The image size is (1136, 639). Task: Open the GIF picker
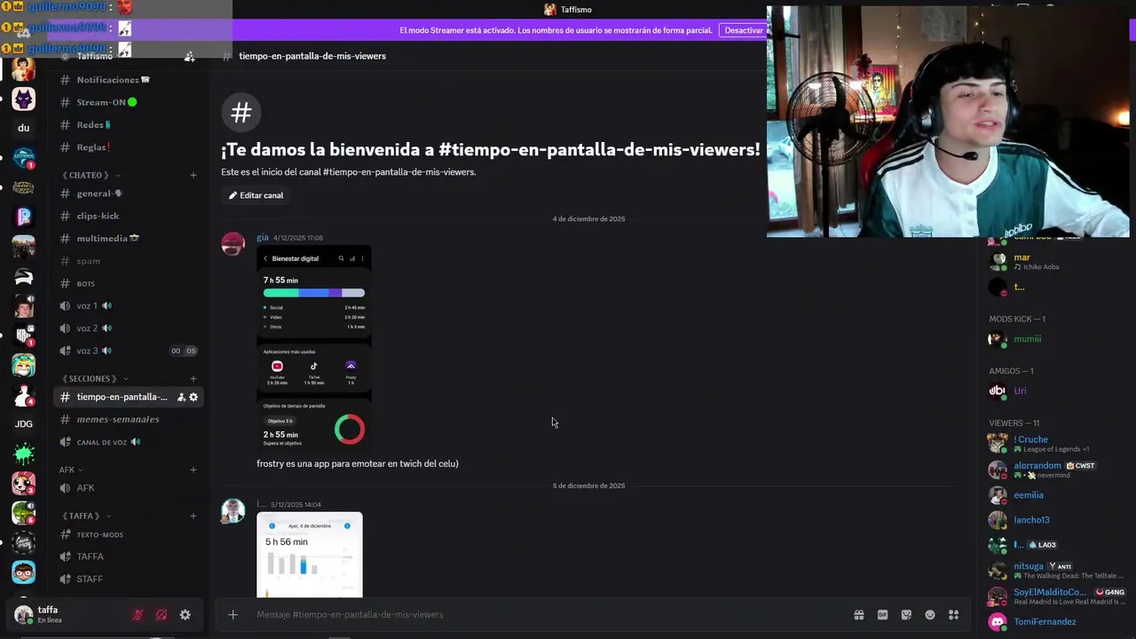click(882, 614)
